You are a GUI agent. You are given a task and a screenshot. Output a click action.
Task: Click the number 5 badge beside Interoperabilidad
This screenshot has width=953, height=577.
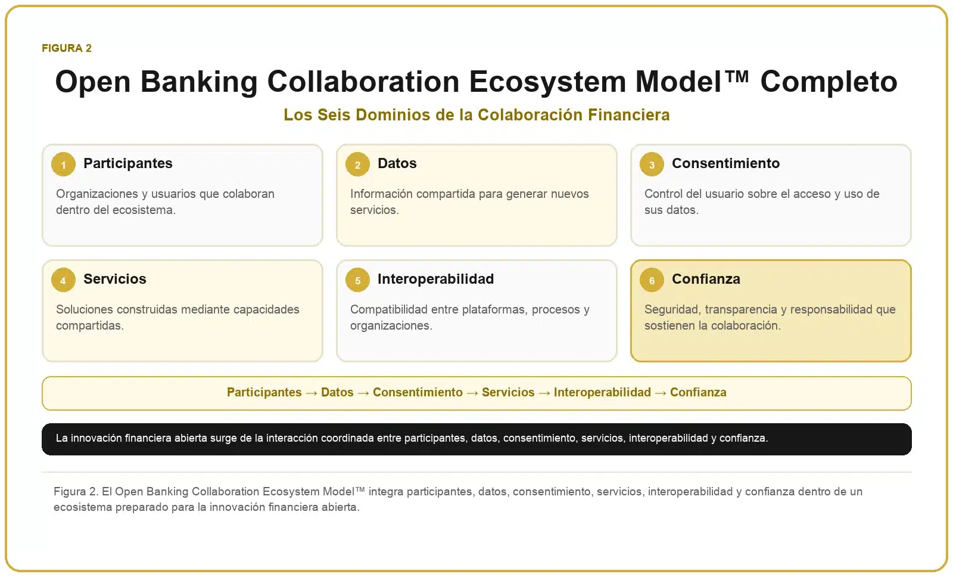(357, 280)
